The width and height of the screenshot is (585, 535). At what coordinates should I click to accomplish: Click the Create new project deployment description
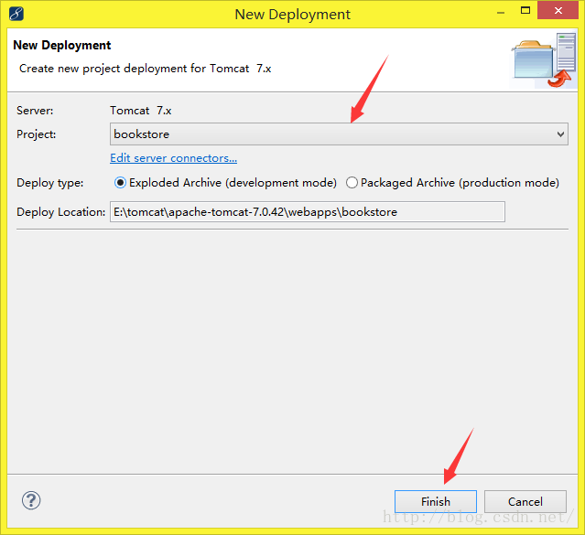click(x=146, y=69)
